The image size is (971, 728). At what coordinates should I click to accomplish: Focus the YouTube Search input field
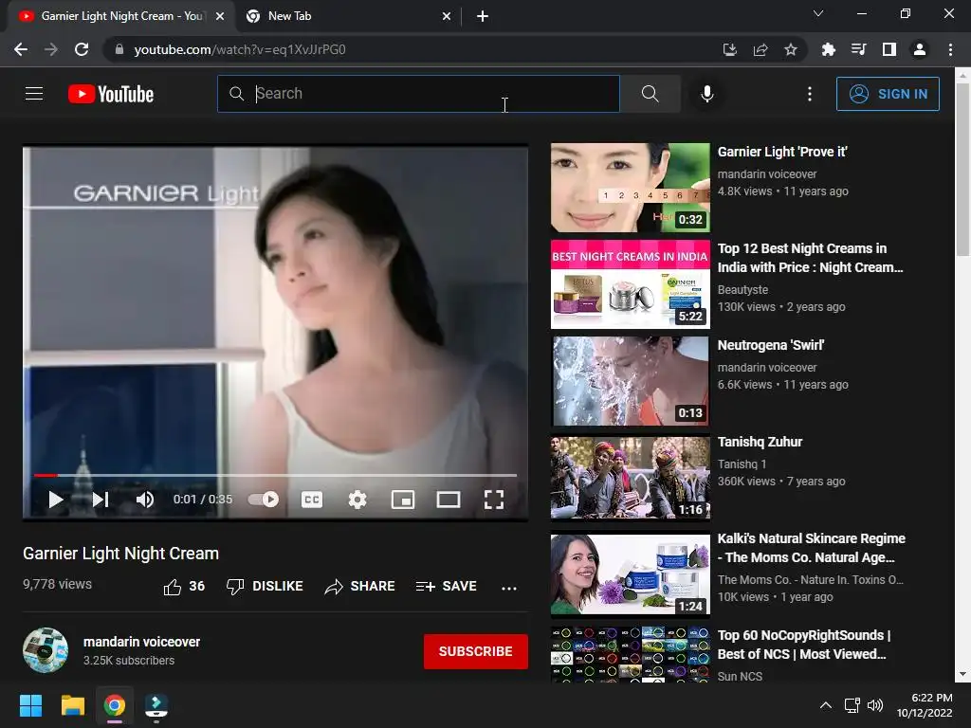pos(418,94)
